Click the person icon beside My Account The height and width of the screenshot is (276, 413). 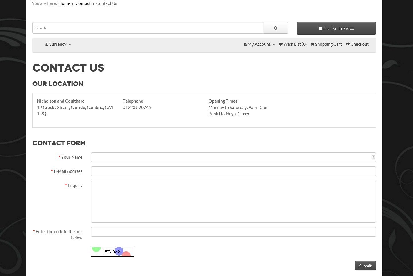pos(245,44)
